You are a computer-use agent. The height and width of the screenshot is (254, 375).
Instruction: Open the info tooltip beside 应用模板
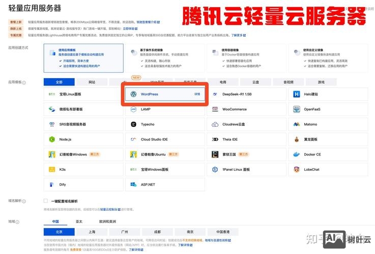tap(24, 83)
